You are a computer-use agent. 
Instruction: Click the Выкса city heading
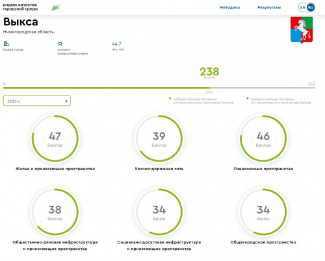click(x=21, y=22)
